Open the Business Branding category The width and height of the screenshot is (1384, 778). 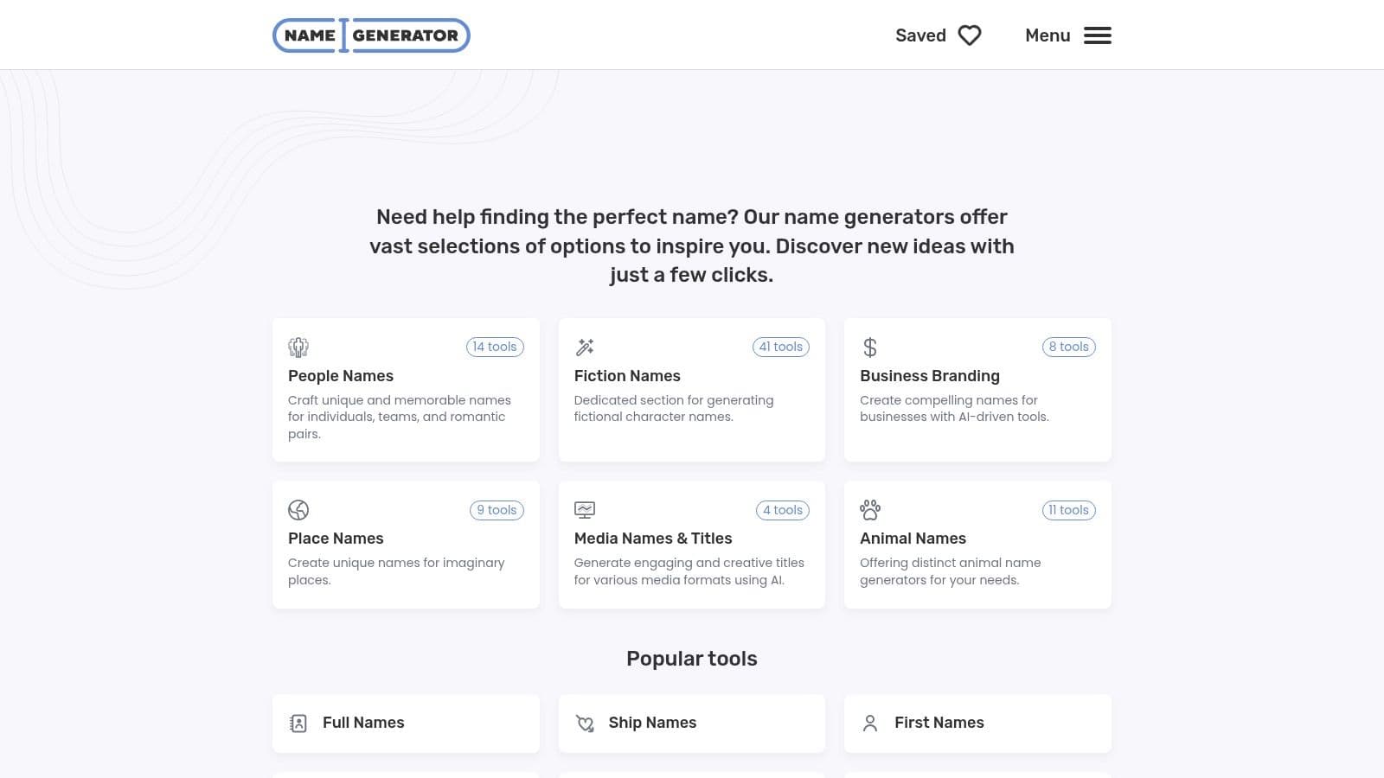(x=977, y=390)
